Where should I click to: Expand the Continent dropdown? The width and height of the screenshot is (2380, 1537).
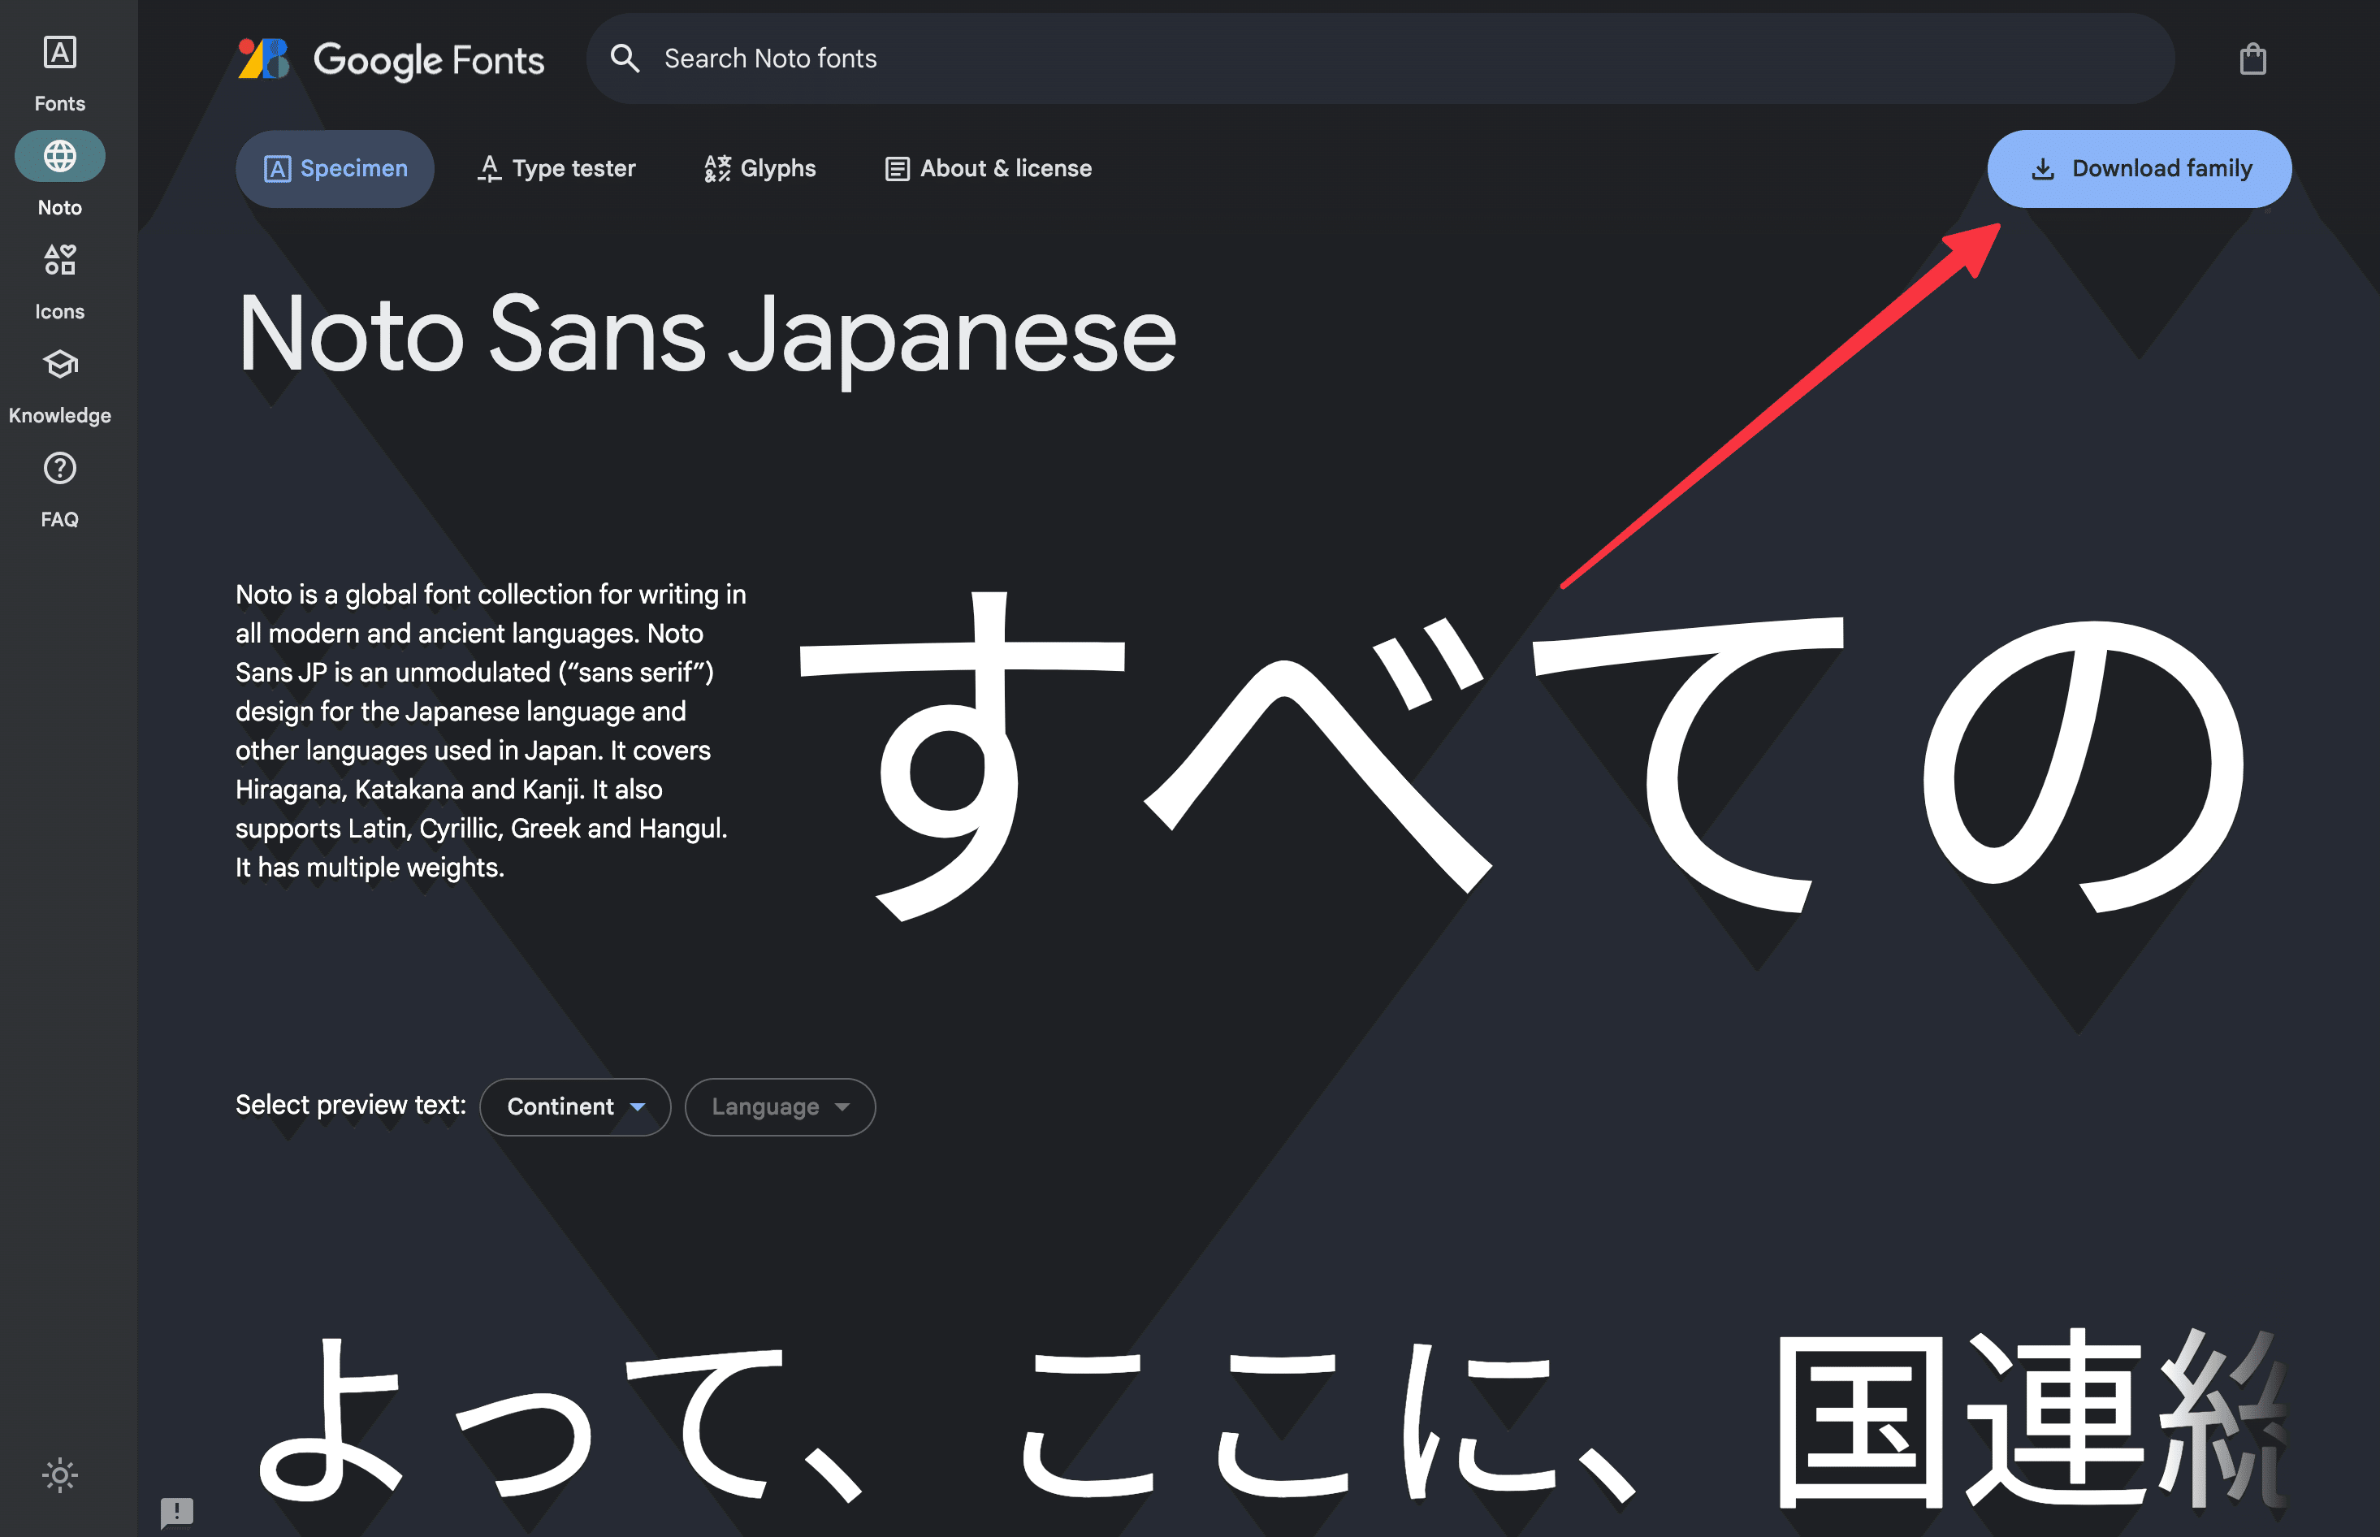point(575,1106)
